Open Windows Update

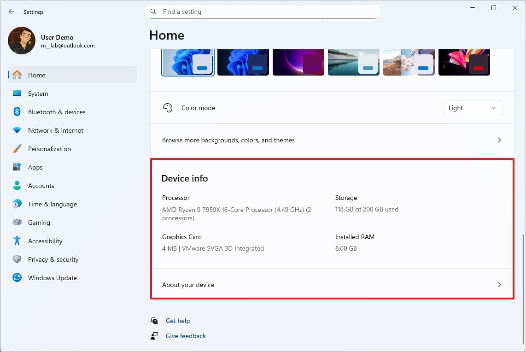tap(53, 278)
